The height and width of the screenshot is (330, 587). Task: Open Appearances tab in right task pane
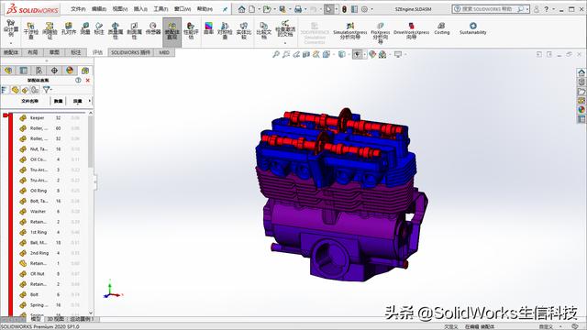tap(581, 110)
